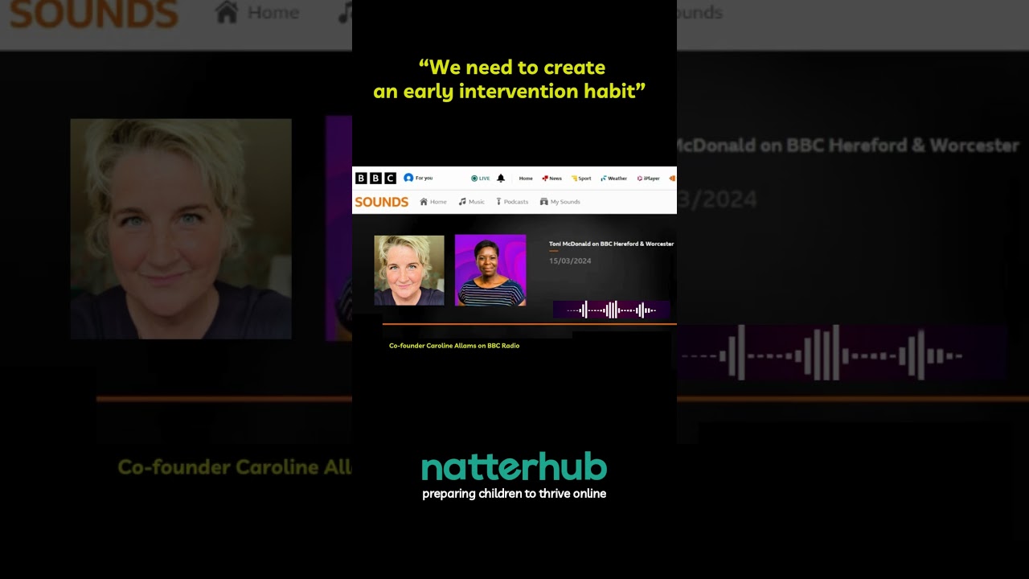Viewport: 1029px width, 579px height.
Task: Click the orange progress bar line
Action: coord(530,324)
